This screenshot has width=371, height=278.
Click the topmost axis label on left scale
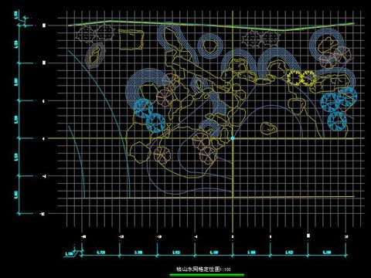[x=44, y=25]
